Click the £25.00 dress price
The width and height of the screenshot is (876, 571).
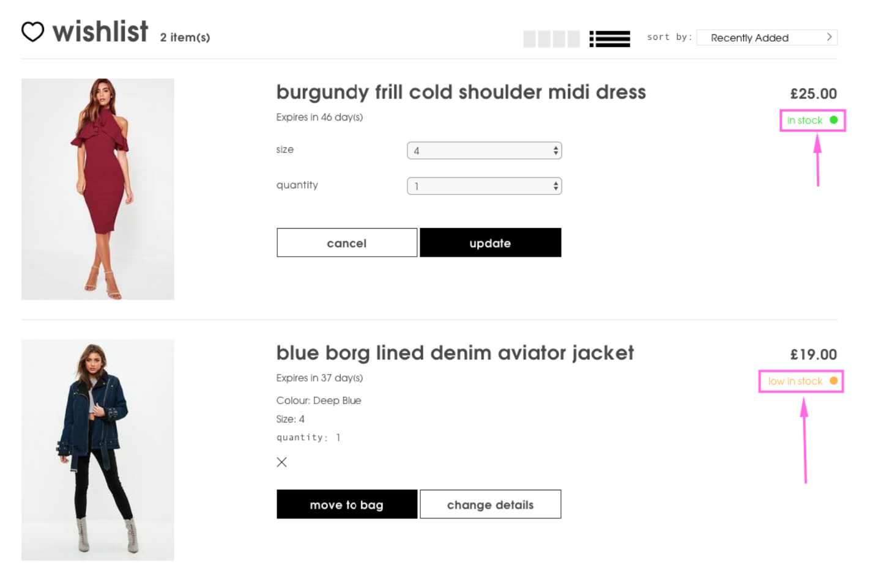(813, 94)
